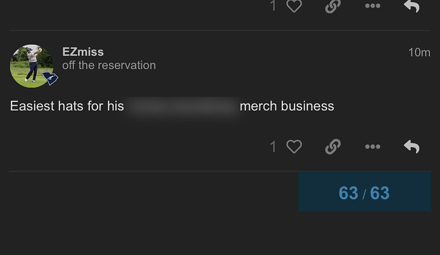Image resolution: width=440 pixels, height=255 pixels.
Task: Click the "merch business" text in the post
Action: pyautogui.click(x=287, y=106)
